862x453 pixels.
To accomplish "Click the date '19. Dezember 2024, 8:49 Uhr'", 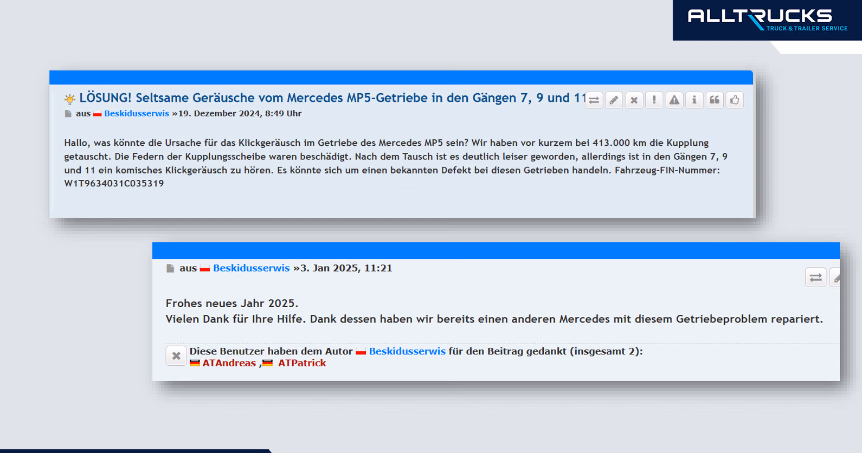I will pos(240,114).
